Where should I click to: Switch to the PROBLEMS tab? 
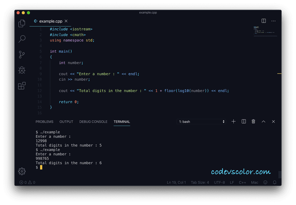tap(44, 122)
